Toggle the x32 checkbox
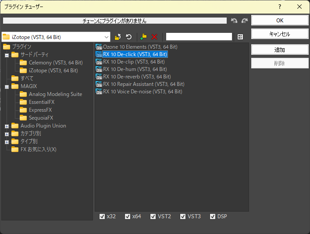The width and height of the screenshot is (310, 234). pos(102,216)
